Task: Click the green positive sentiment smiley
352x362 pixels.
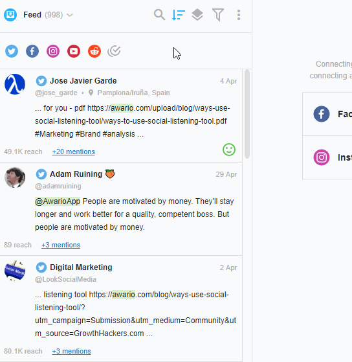Action: (229, 150)
